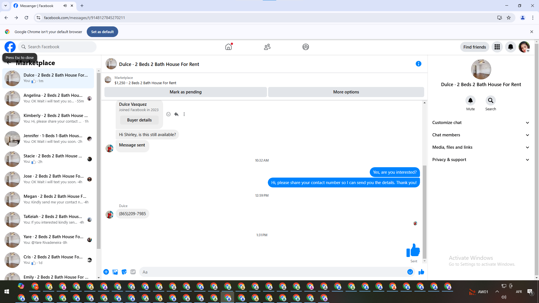
Task: Open the Angelina conversation
Action: (x=48, y=98)
